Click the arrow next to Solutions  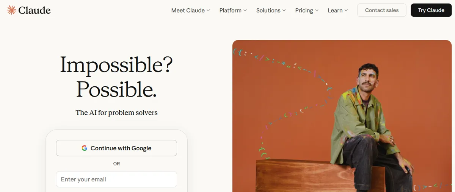[284, 11]
